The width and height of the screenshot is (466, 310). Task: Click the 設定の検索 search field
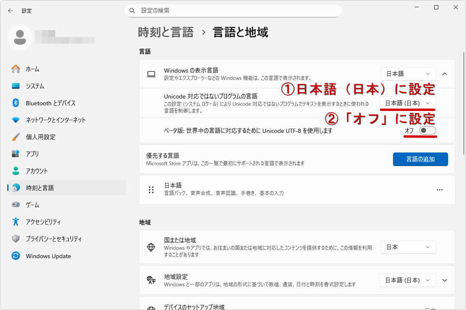pos(233,10)
